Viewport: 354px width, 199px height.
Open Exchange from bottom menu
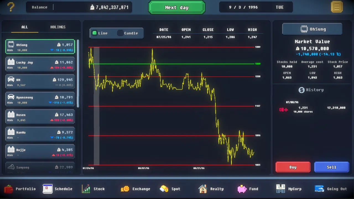136,189
